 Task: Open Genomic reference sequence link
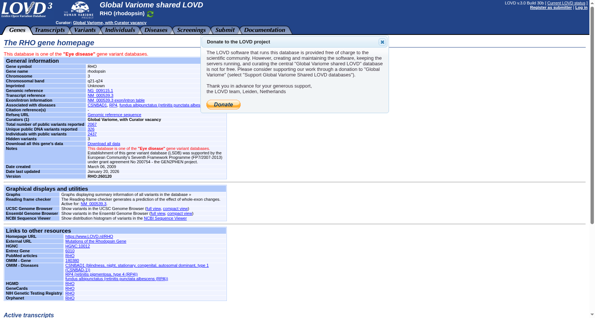click(x=114, y=115)
